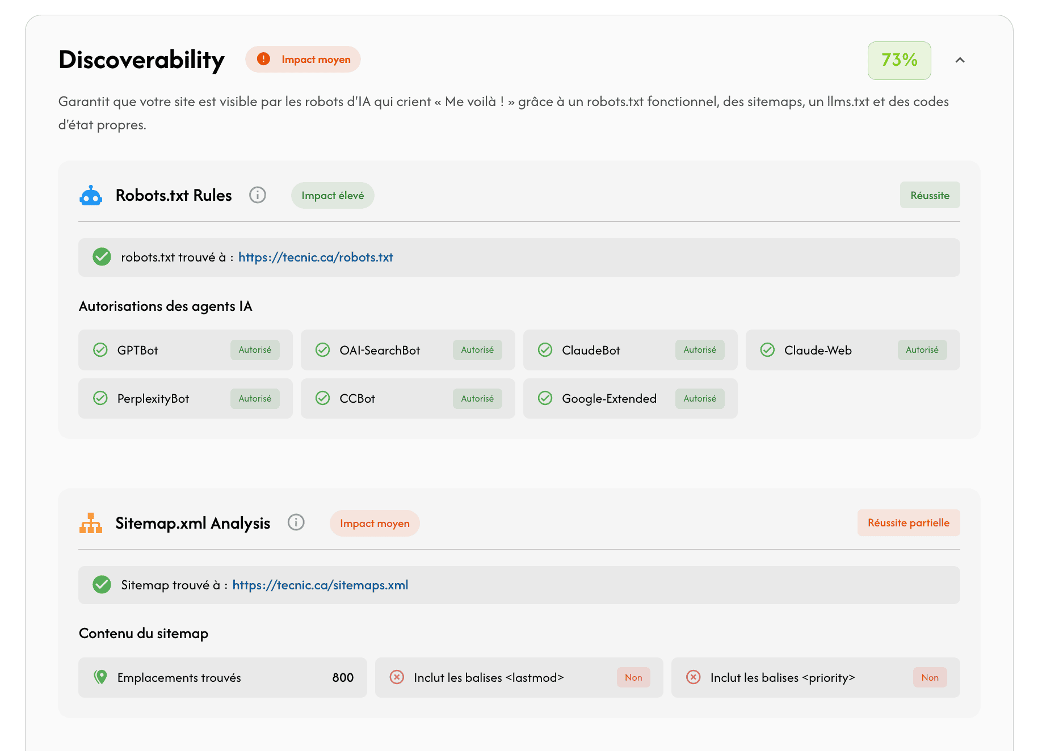Click the Autorisé badge for Google-Extended
The width and height of the screenshot is (1059, 751).
tap(699, 398)
